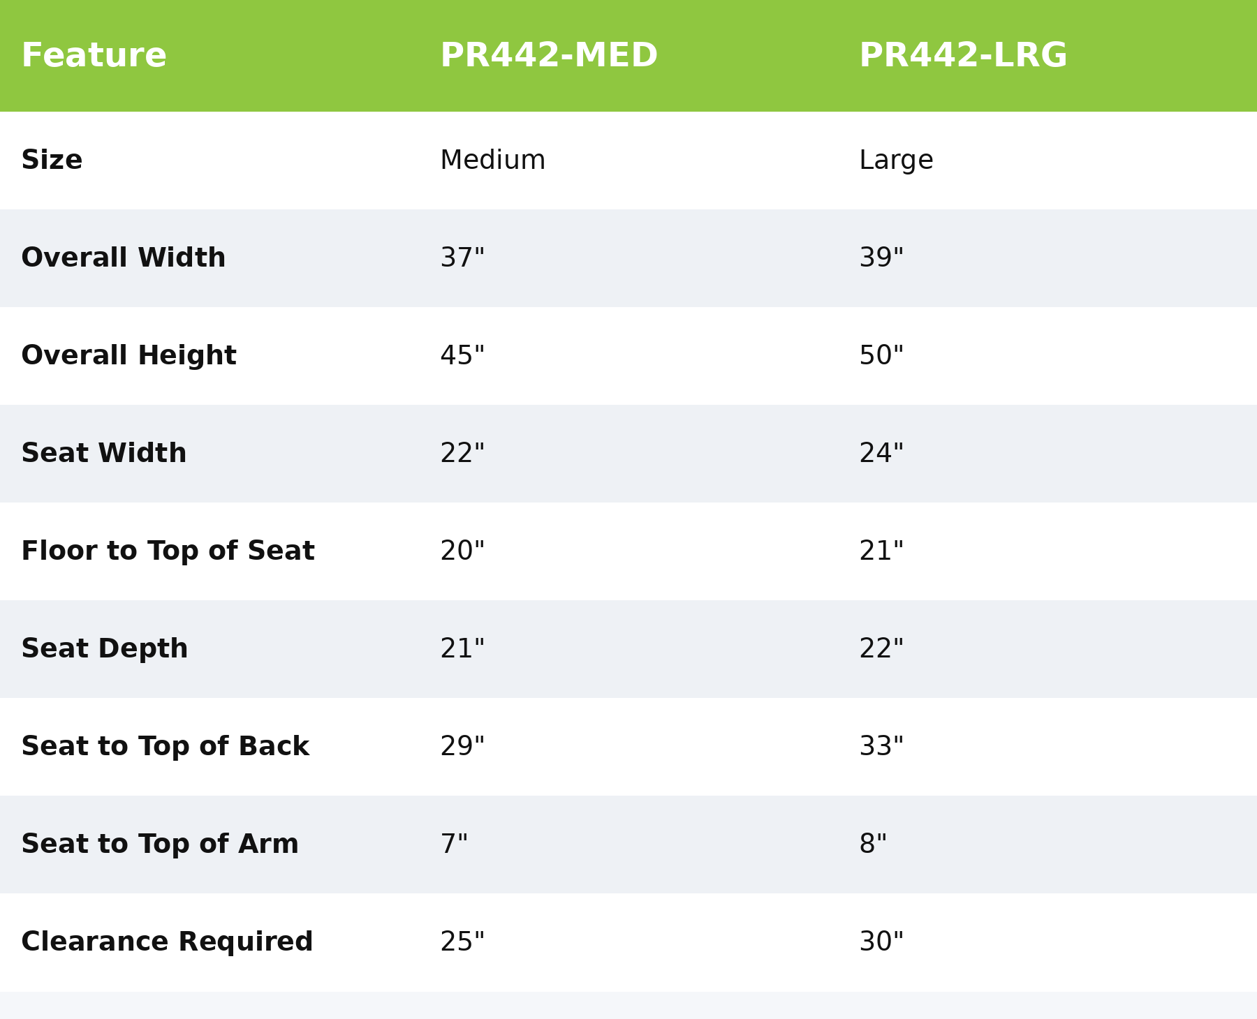Select the 30" clearance required value
The height and width of the screenshot is (1019, 1257).
coord(881,942)
